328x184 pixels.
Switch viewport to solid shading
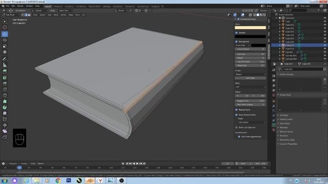[x=258, y=15]
